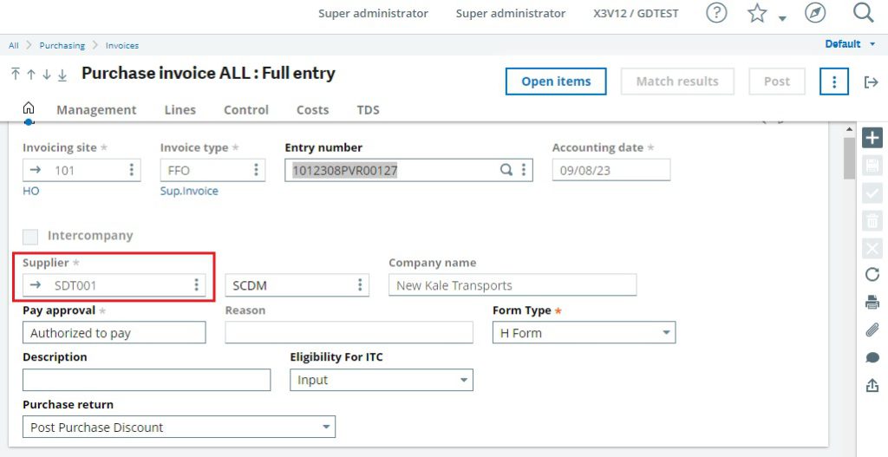Click the Entry number lookup magnifier

(506, 169)
